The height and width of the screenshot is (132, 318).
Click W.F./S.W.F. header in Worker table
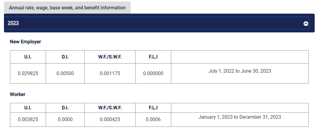click(x=110, y=108)
